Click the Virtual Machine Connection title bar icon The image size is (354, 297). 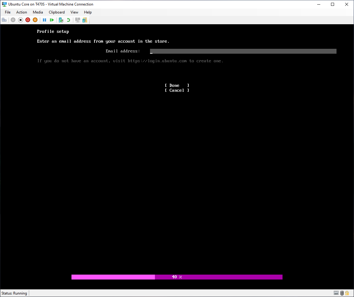tap(4, 4)
